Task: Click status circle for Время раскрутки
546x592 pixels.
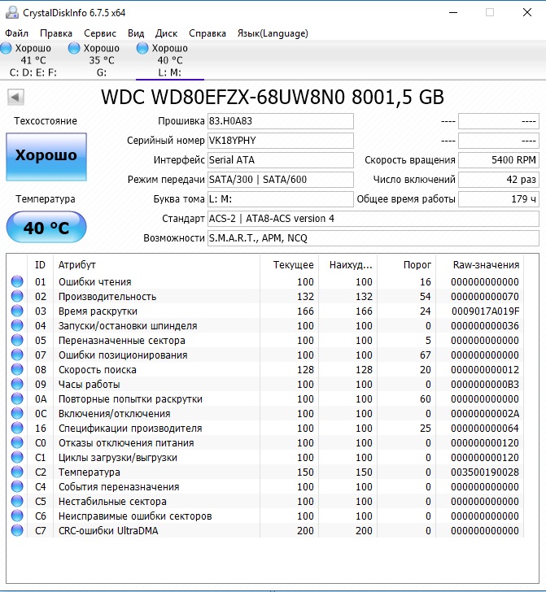Action: point(16,311)
